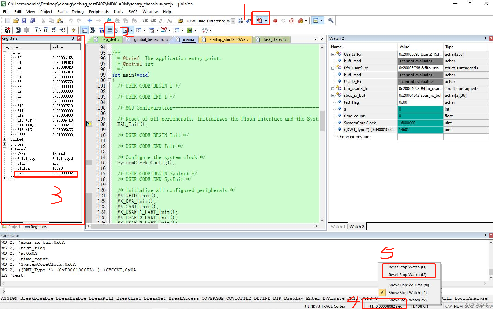Viewport: 493px width, 309px height.
Task: Expand the FPU register group
Action: [x=5, y=178]
